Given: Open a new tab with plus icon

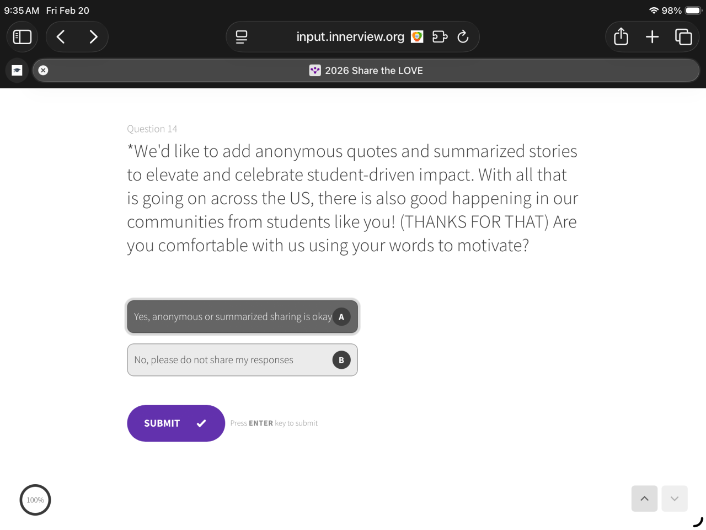Looking at the screenshot, I should [652, 37].
